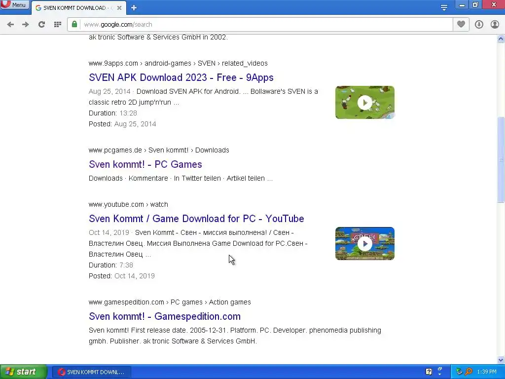Screen dimensions: 505x379
Task: Click the taskbar clock 1:39 PM
Action: coord(487,372)
